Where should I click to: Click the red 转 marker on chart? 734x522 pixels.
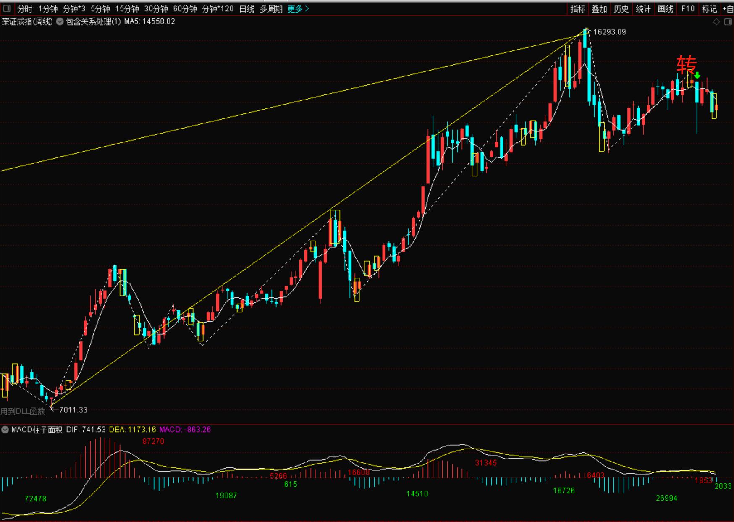687,65
